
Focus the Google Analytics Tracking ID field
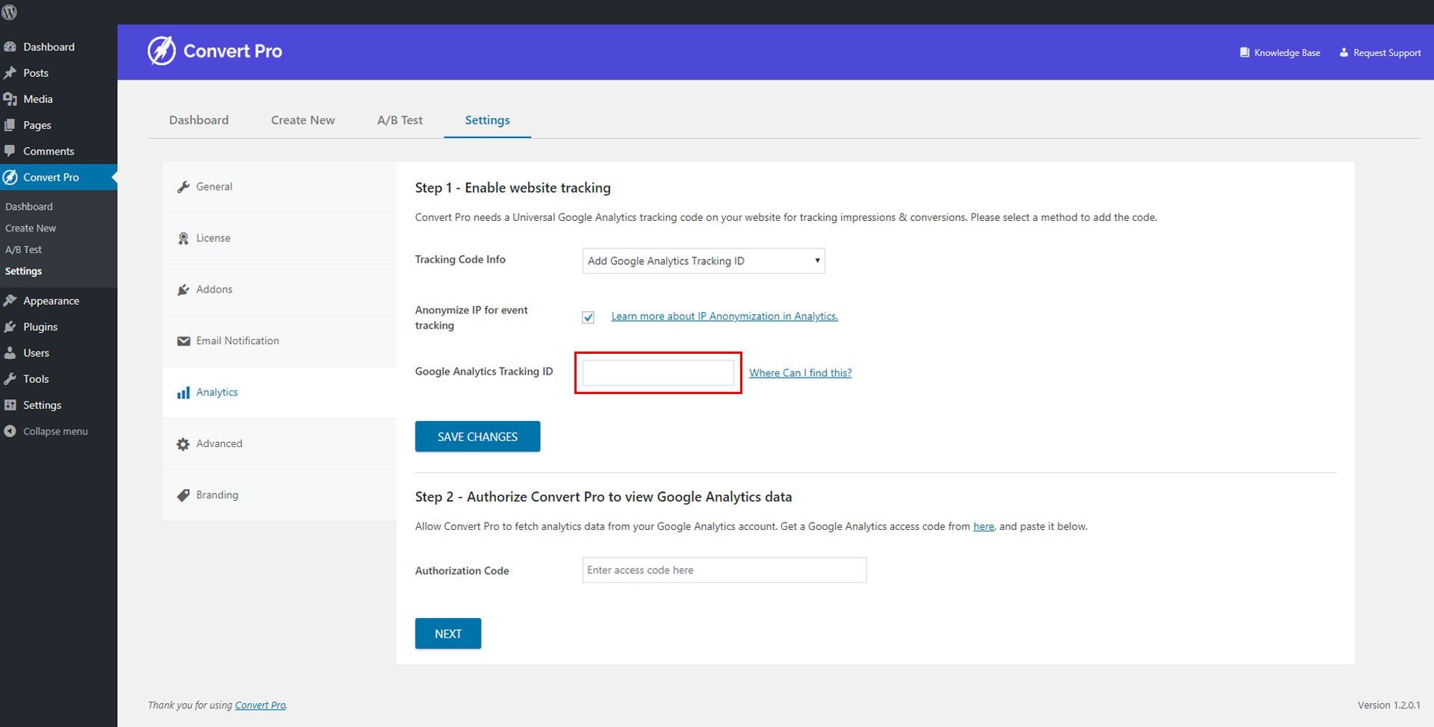[658, 372]
